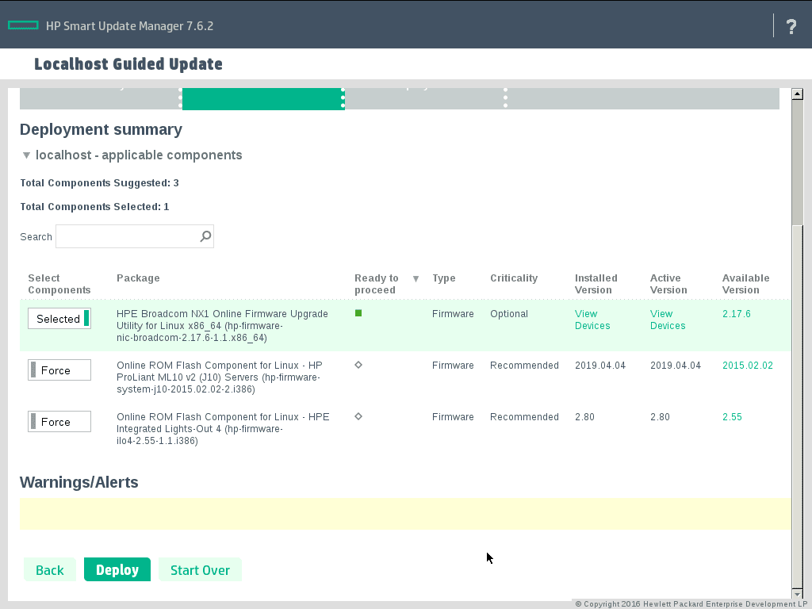Click the ProLiant ML10 v2 package name

[220, 377]
